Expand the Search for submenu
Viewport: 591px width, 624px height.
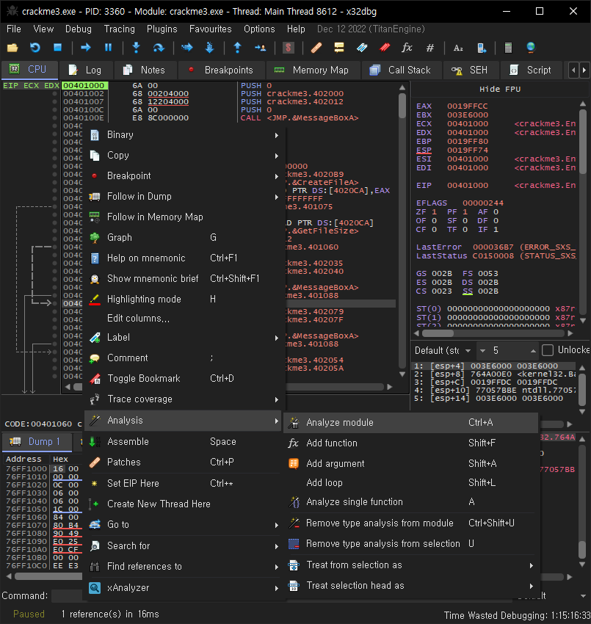[184, 546]
